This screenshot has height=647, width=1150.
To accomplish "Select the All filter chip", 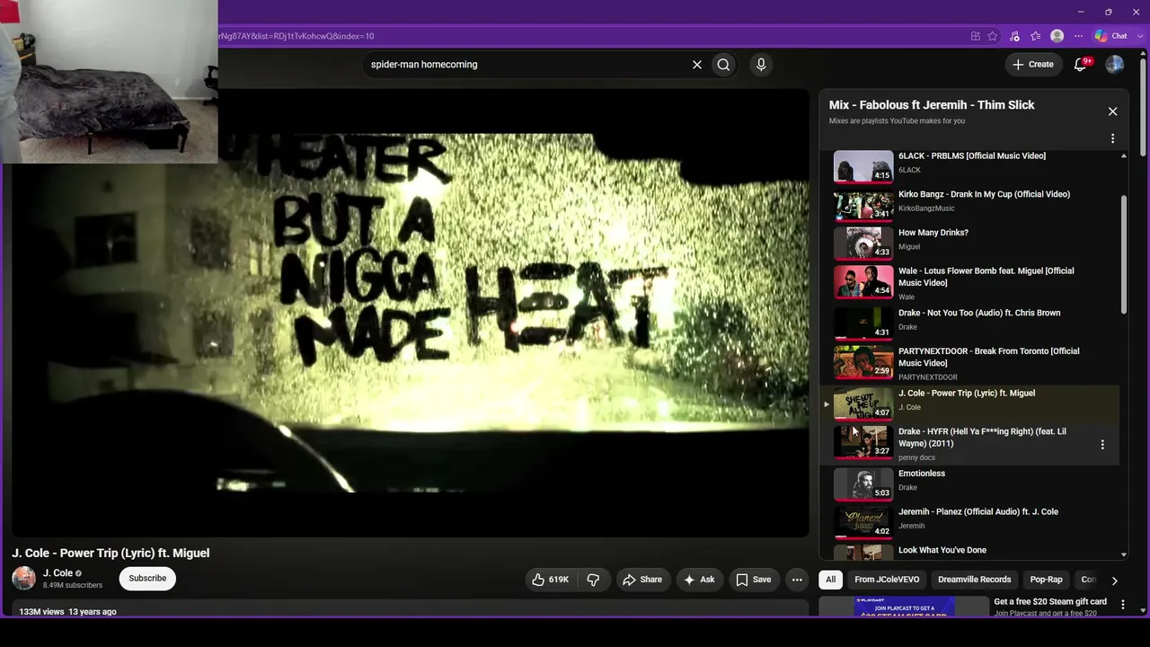I will tap(830, 580).
